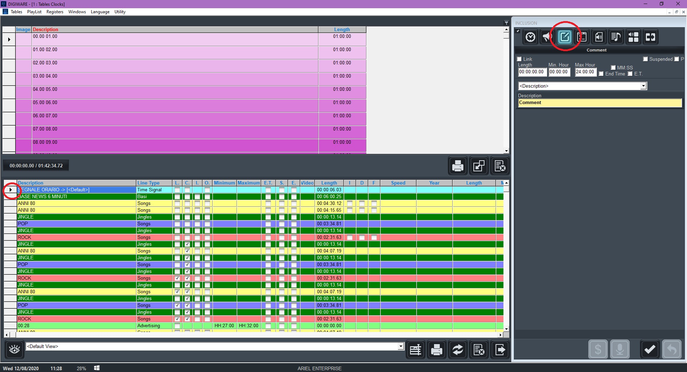This screenshot has height=372, width=687.
Task: Click the printer icon above the playlist grid
Action: (458, 166)
